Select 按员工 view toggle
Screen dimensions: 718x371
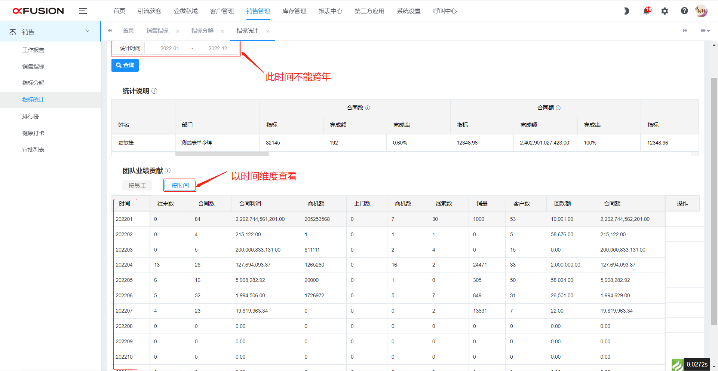(x=137, y=185)
